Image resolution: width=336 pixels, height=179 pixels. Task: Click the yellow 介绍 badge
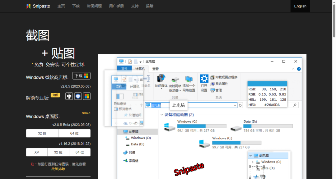[x=55, y=95]
